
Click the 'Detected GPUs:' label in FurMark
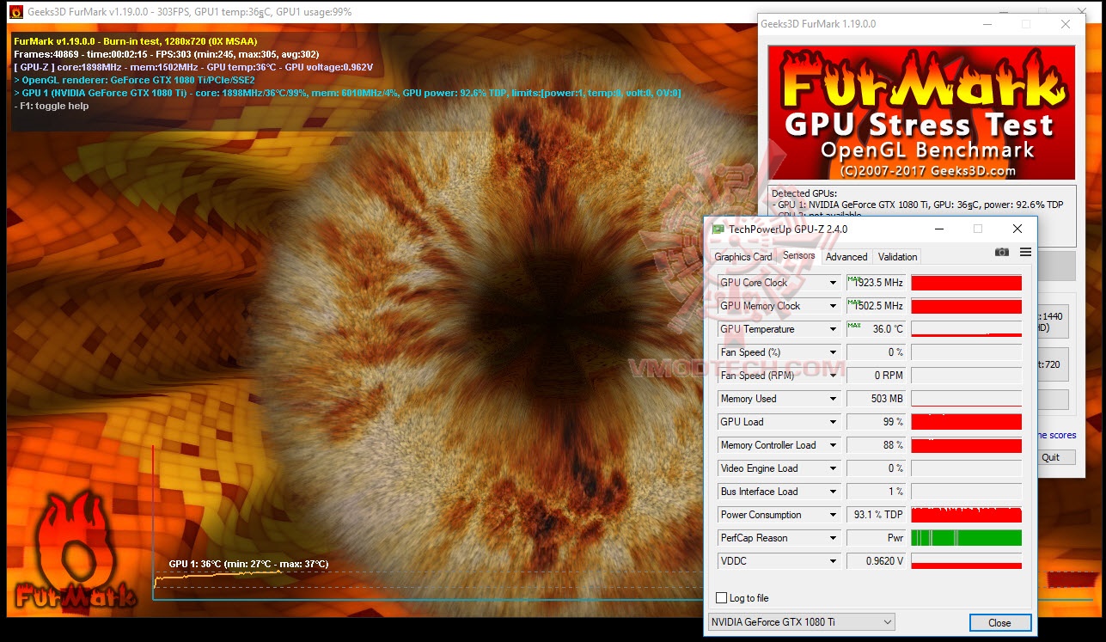804,193
